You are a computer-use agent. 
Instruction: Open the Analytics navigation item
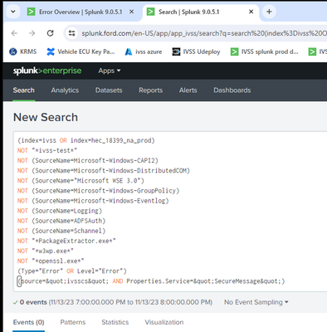tap(65, 90)
